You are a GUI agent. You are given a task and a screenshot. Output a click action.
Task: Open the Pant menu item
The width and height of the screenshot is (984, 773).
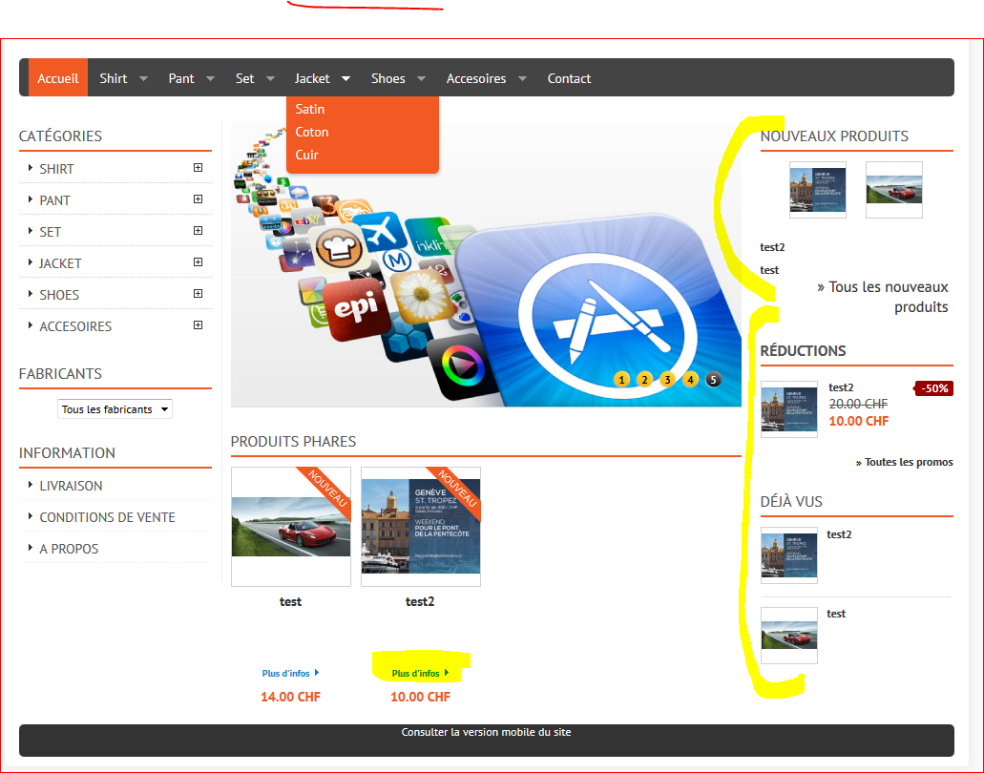point(181,78)
